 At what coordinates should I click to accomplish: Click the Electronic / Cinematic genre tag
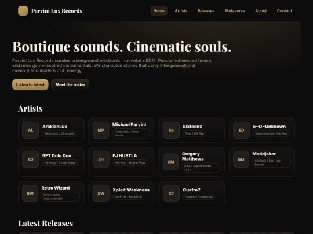[60, 133]
